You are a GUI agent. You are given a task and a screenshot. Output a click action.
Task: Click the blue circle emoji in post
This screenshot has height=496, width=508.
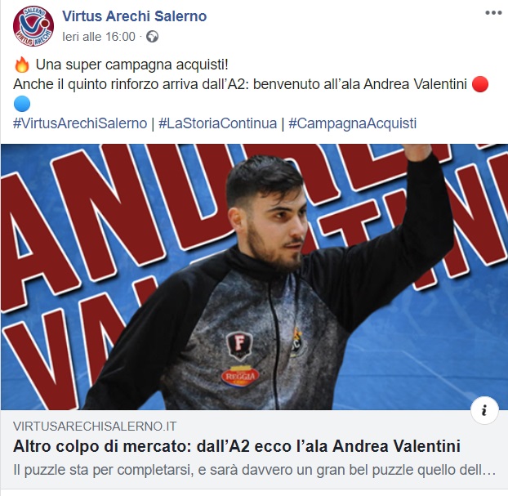pyautogui.click(x=22, y=104)
